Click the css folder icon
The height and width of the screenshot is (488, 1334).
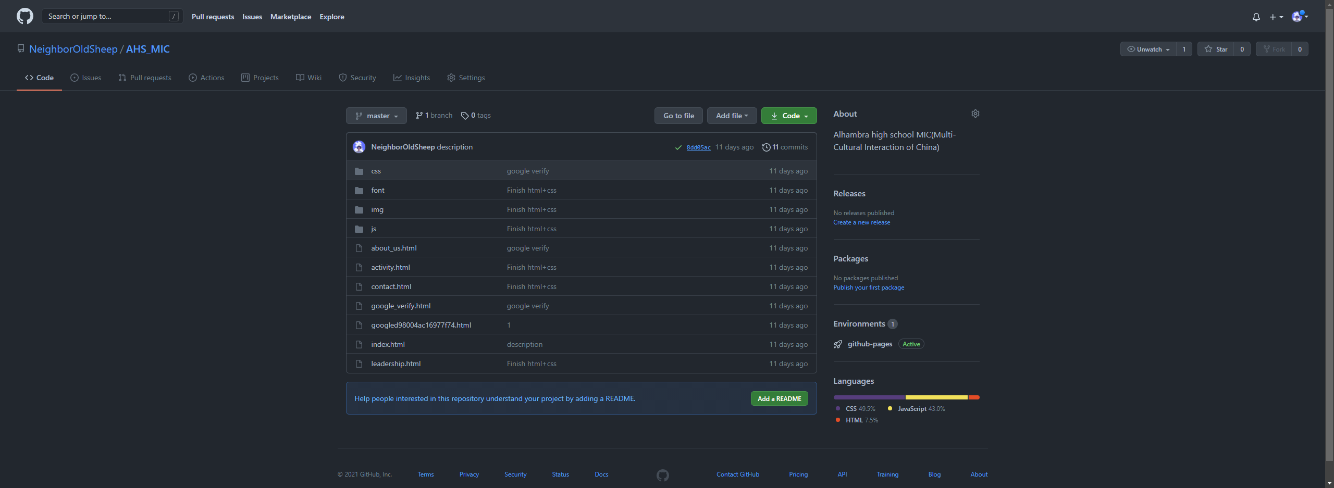[x=359, y=171]
